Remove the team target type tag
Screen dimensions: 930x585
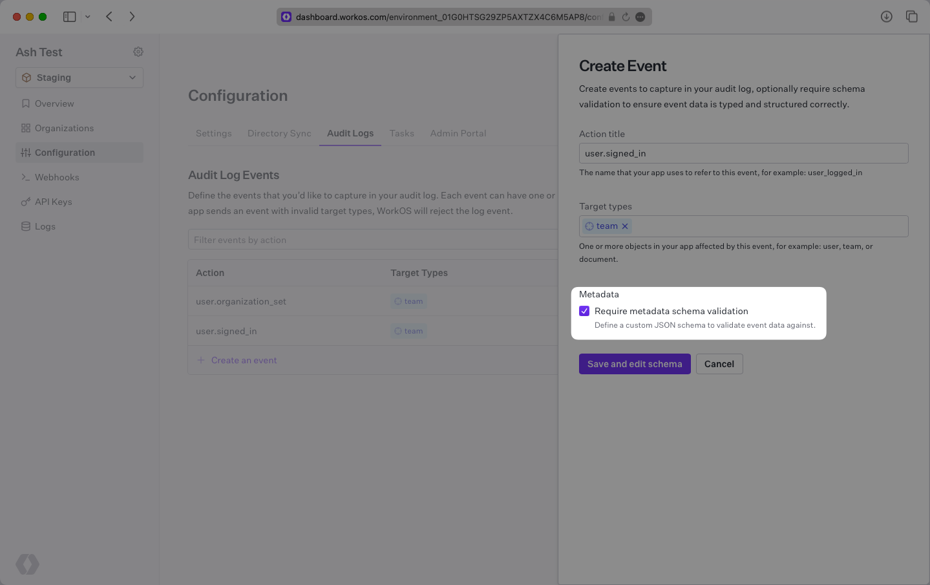pos(624,226)
